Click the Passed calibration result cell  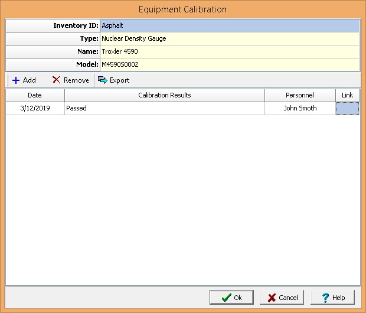coord(164,108)
